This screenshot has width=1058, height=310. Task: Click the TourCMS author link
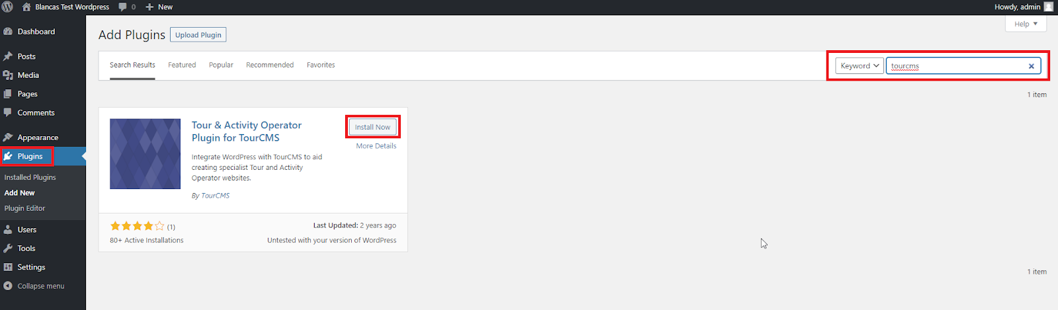tap(216, 196)
